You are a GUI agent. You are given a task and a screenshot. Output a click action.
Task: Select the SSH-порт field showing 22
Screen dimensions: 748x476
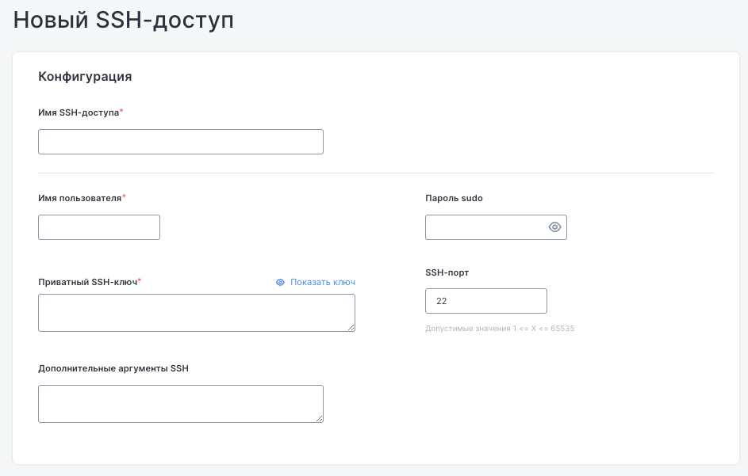click(485, 301)
